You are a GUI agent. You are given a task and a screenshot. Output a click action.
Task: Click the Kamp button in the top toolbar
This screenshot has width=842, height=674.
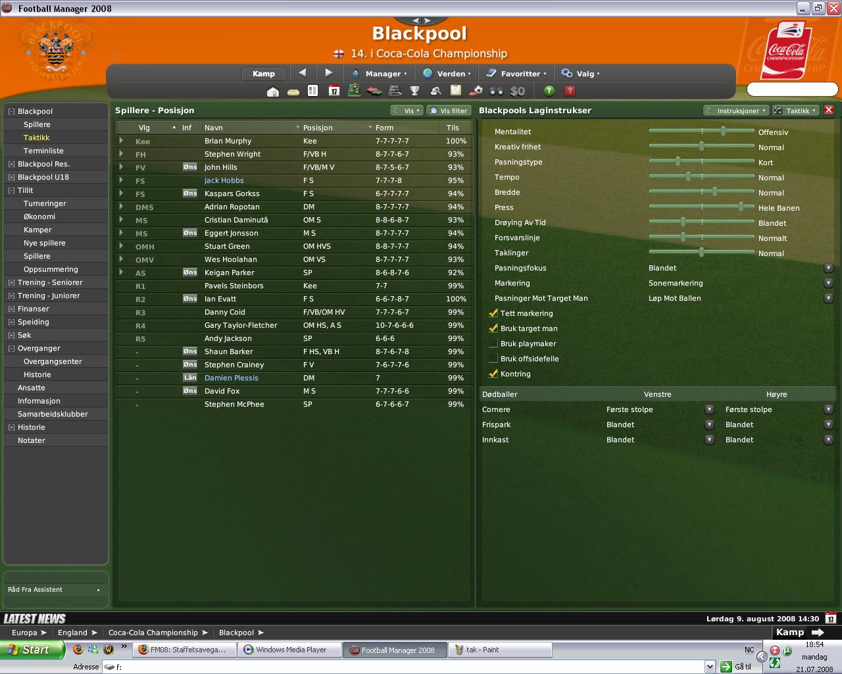tap(264, 74)
